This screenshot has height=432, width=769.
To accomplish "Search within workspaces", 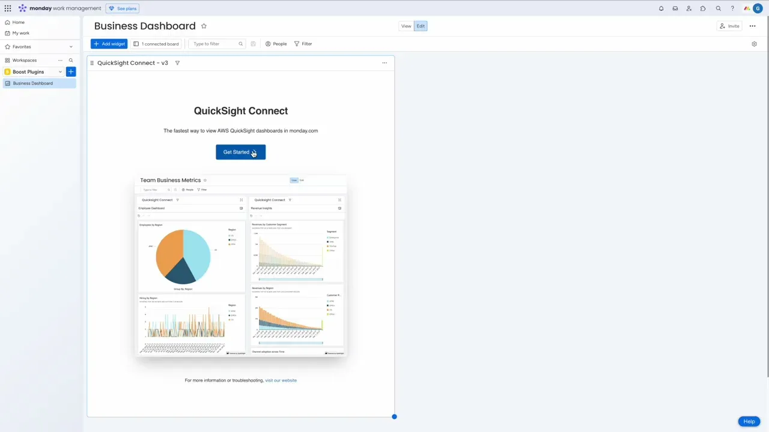I will [x=70, y=60].
